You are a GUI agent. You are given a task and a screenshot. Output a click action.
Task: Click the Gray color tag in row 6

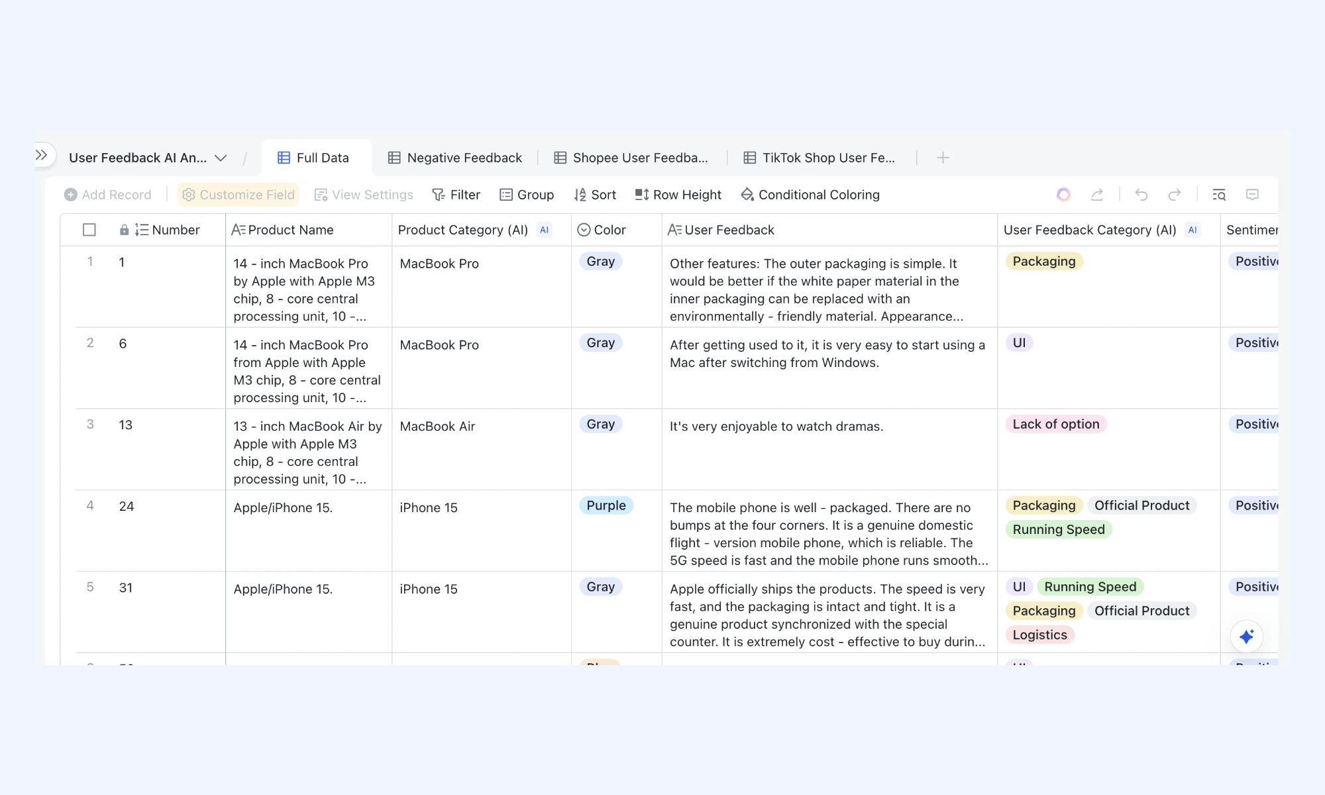point(601,343)
